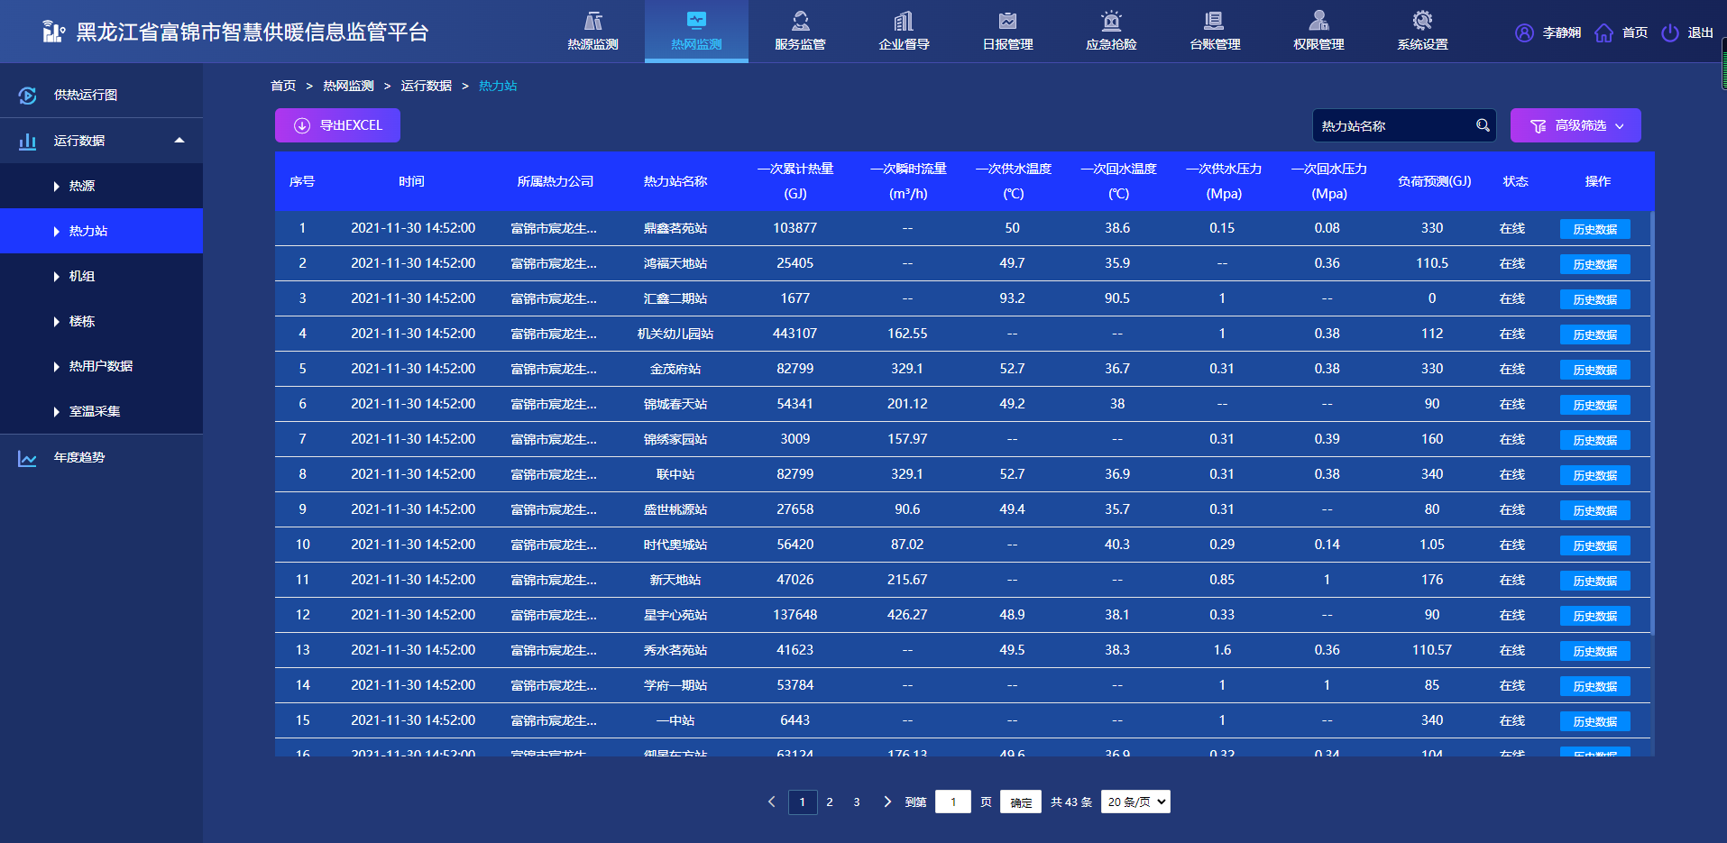Click the 运行数据 bar chart icon
This screenshot has height=843, width=1727.
[x=28, y=141]
